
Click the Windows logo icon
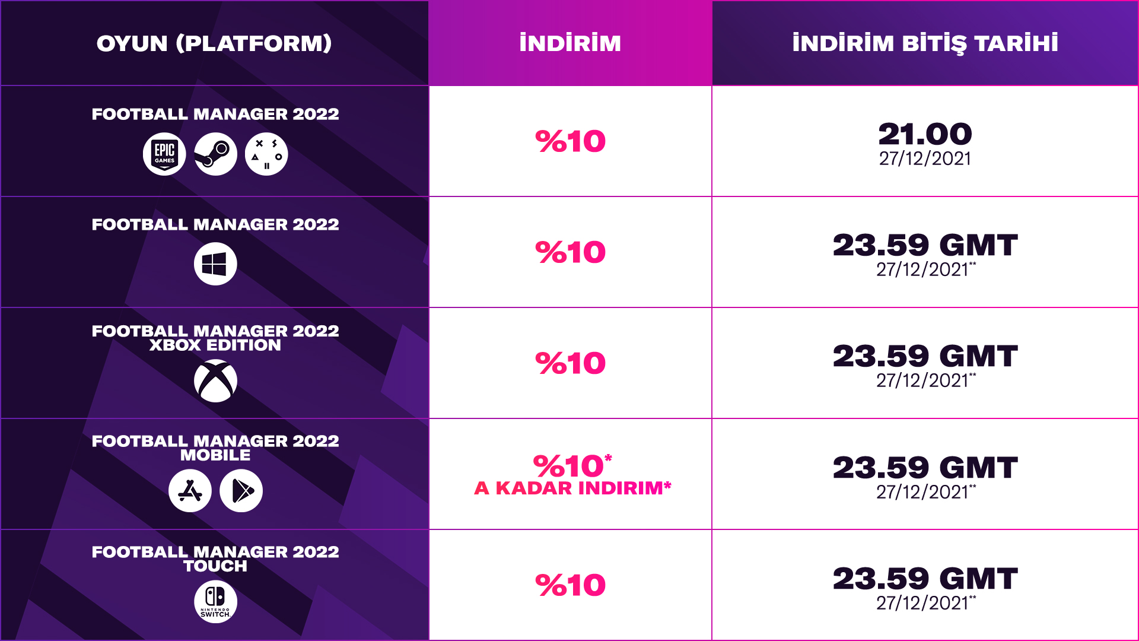215,264
